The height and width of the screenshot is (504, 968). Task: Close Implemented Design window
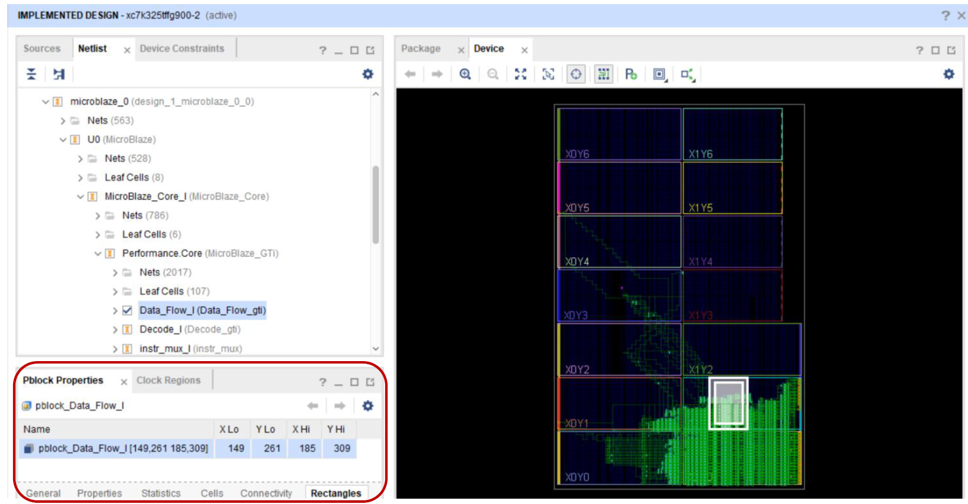(x=961, y=15)
